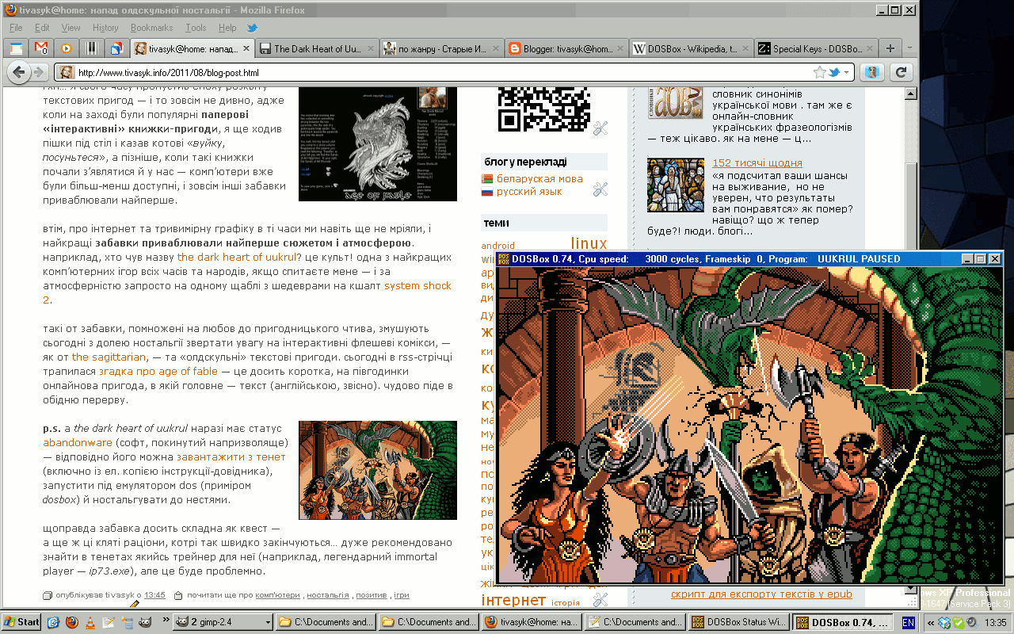
Task: Click the 'завантажити з тенет' link
Action: coord(231,456)
